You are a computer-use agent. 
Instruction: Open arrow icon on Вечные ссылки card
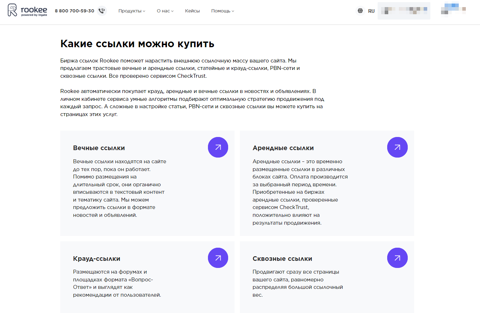point(218,147)
